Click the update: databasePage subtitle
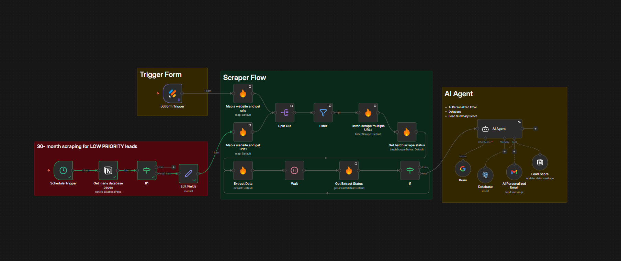Image resolution: width=621 pixels, height=261 pixels. click(x=540, y=178)
